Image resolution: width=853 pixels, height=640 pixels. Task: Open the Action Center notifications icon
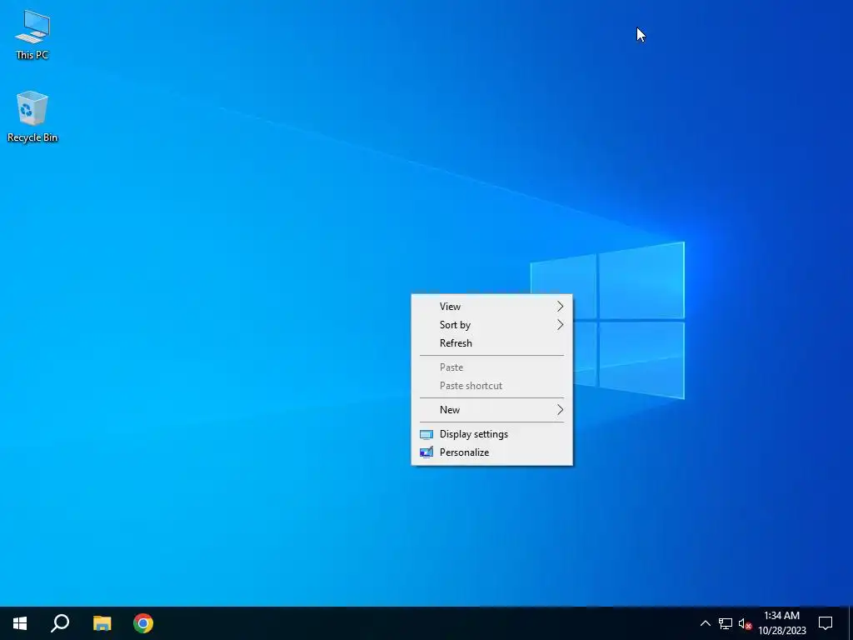[x=826, y=623]
